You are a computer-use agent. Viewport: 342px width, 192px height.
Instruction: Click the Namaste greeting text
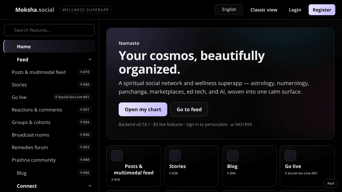click(x=129, y=43)
